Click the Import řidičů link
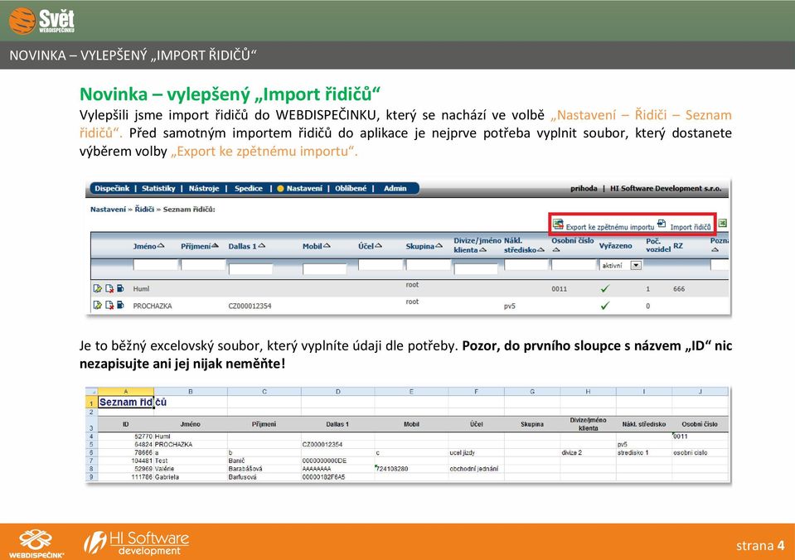 691,227
